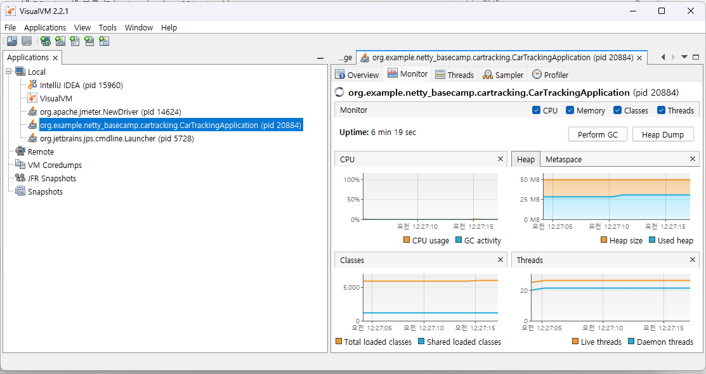Open the Window menu
The height and width of the screenshot is (374, 706).
coord(139,27)
